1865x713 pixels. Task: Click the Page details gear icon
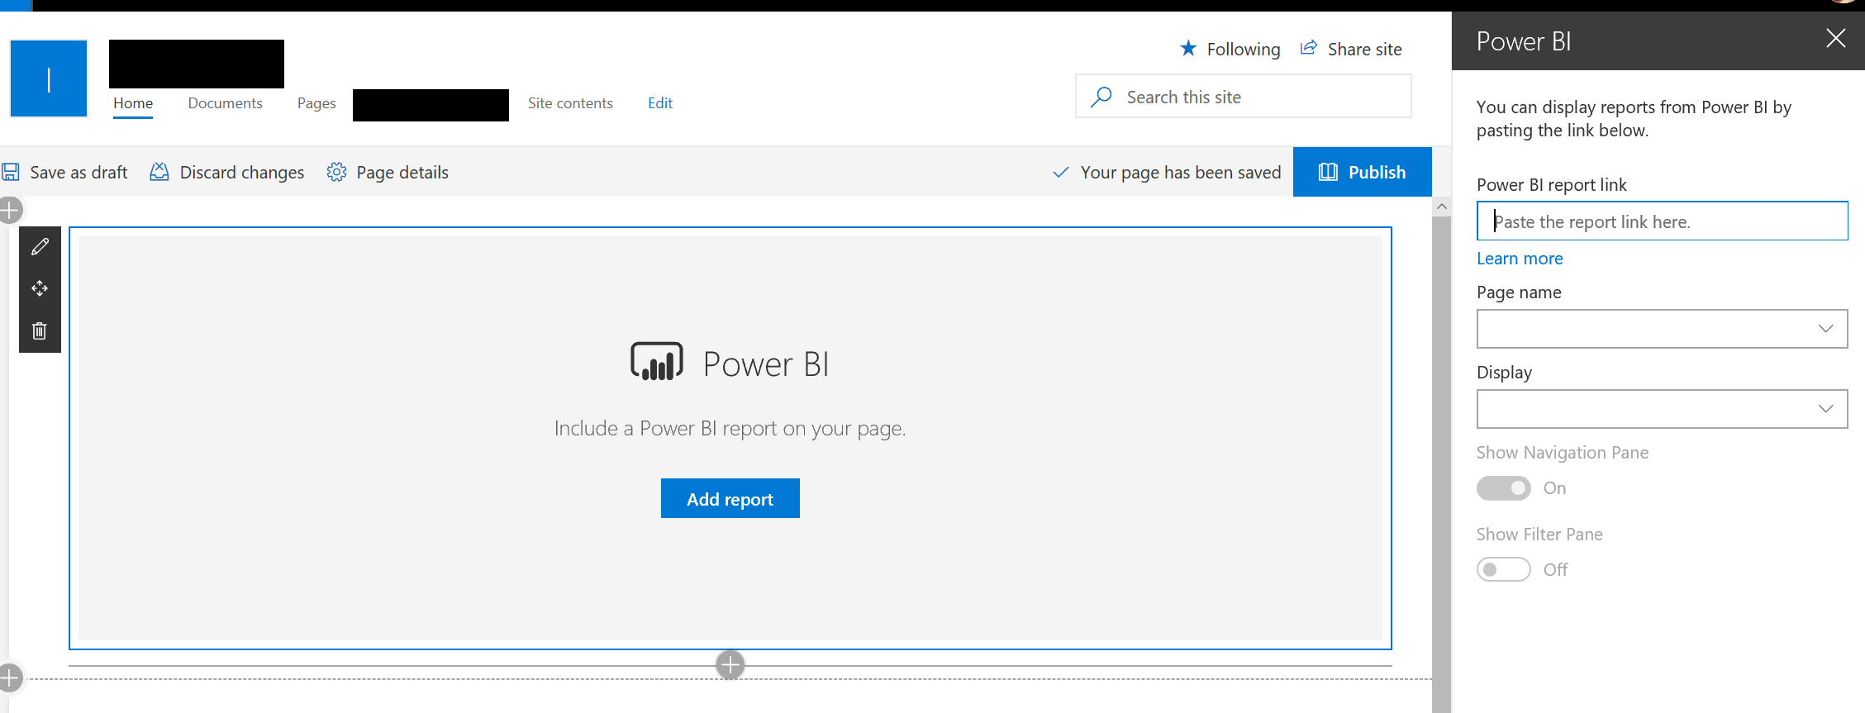pyautogui.click(x=336, y=172)
